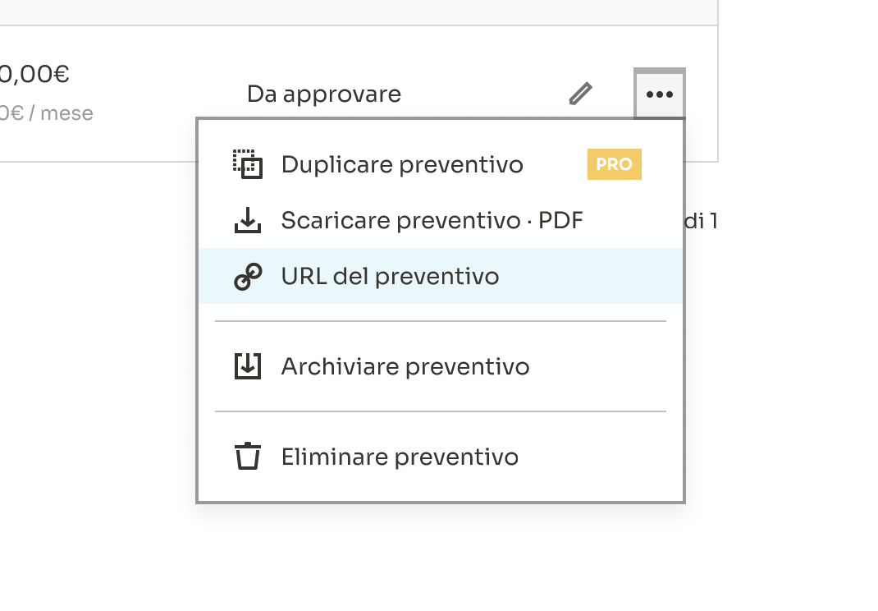Click the € / mese monthly price text
The width and height of the screenshot is (878, 611).
(x=50, y=113)
